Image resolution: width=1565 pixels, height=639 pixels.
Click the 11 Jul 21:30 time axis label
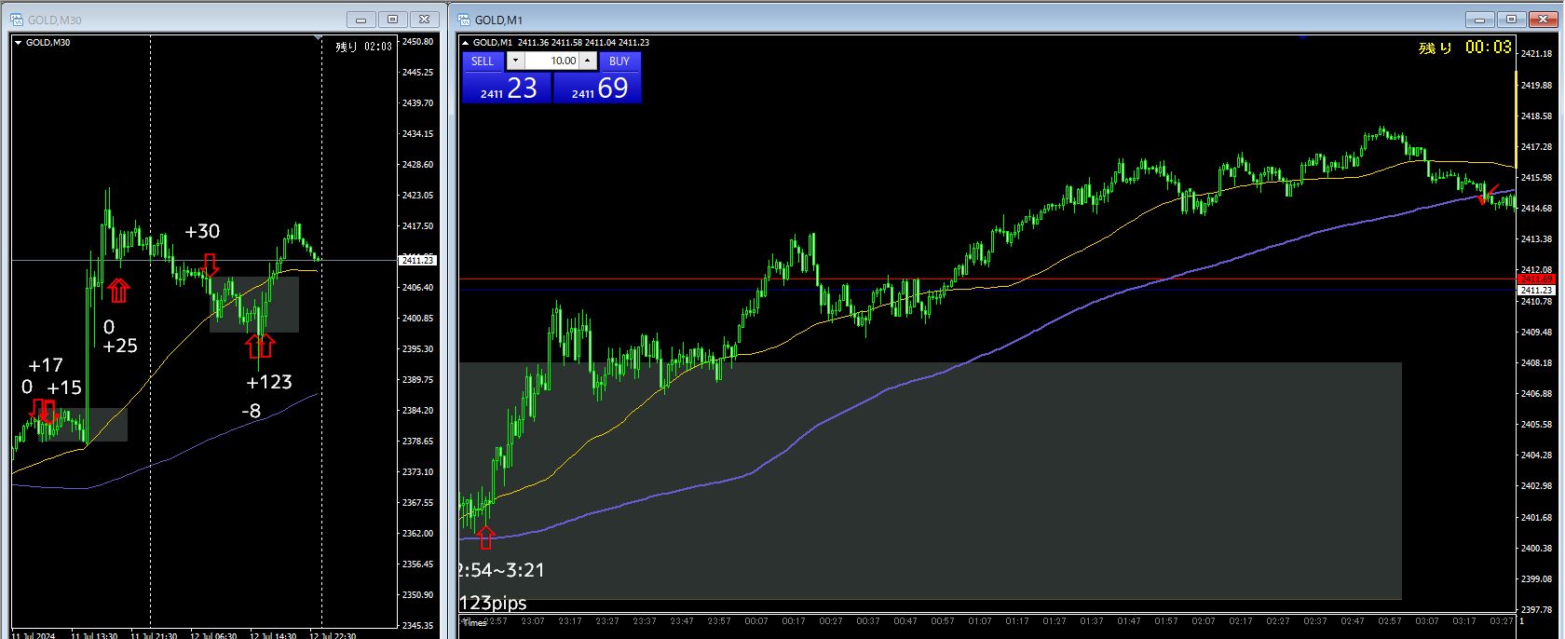click(155, 635)
